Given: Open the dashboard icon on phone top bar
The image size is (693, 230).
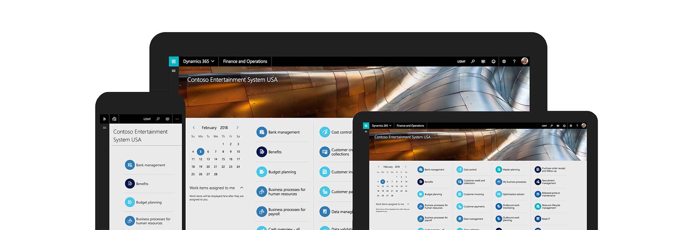Looking at the screenshot, I should 114,119.
